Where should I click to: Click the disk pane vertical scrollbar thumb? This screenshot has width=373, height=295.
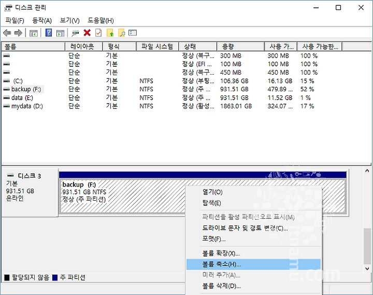[367, 246]
